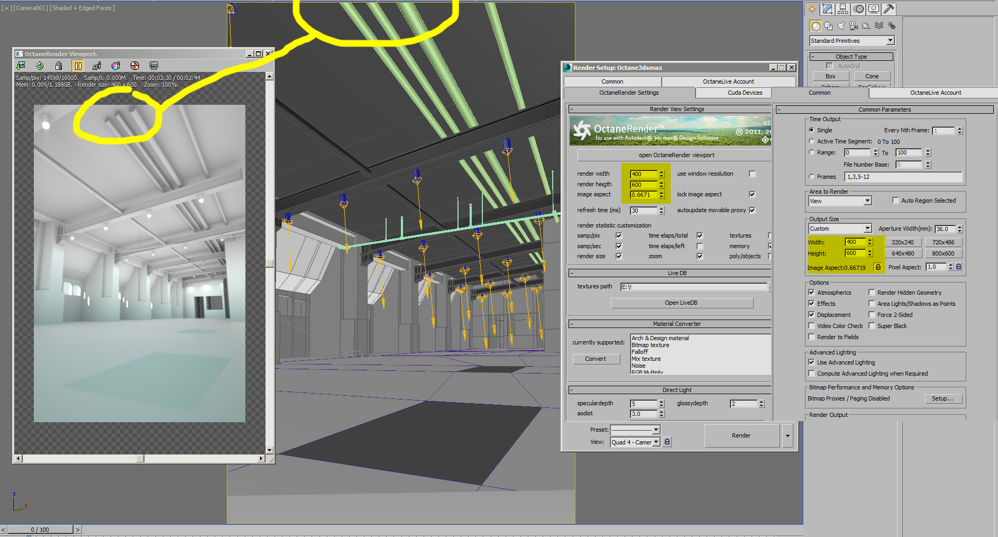Click the viewport label Shaded + Edged Faces menu
The width and height of the screenshot is (998, 537).
(x=82, y=8)
